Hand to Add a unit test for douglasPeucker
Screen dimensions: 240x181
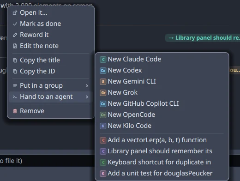pyautogui.click(x=162, y=174)
